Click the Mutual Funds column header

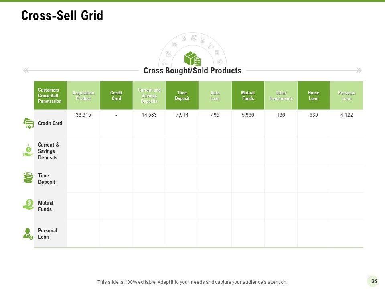tap(248, 96)
